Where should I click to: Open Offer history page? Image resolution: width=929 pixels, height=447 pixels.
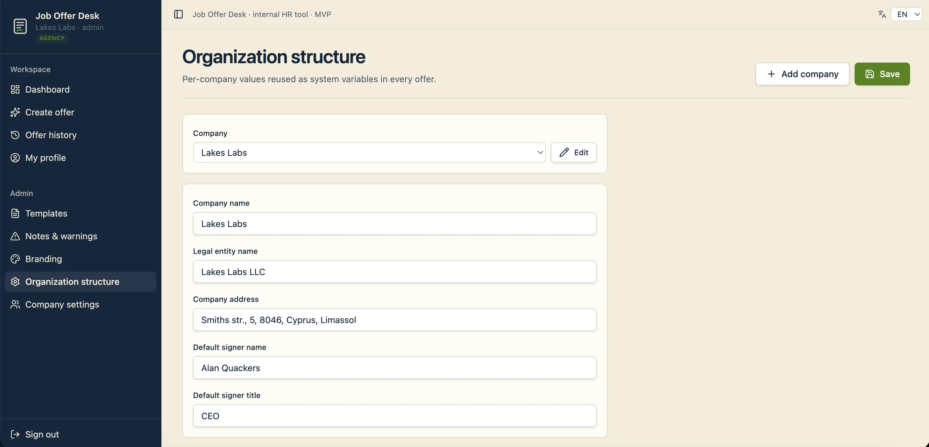point(80,135)
